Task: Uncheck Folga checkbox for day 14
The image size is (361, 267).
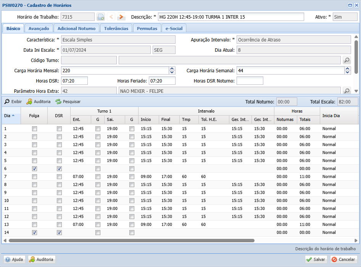Action: pyautogui.click(x=34, y=233)
